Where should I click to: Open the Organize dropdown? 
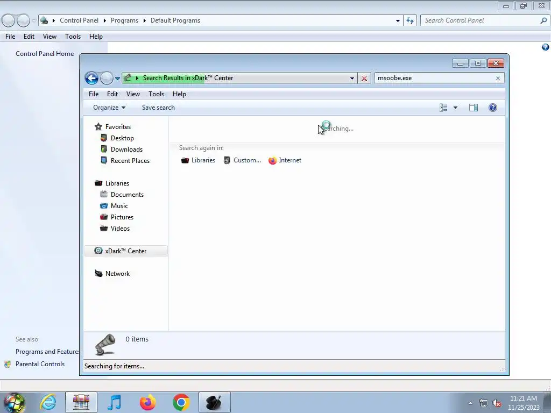pos(109,108)
